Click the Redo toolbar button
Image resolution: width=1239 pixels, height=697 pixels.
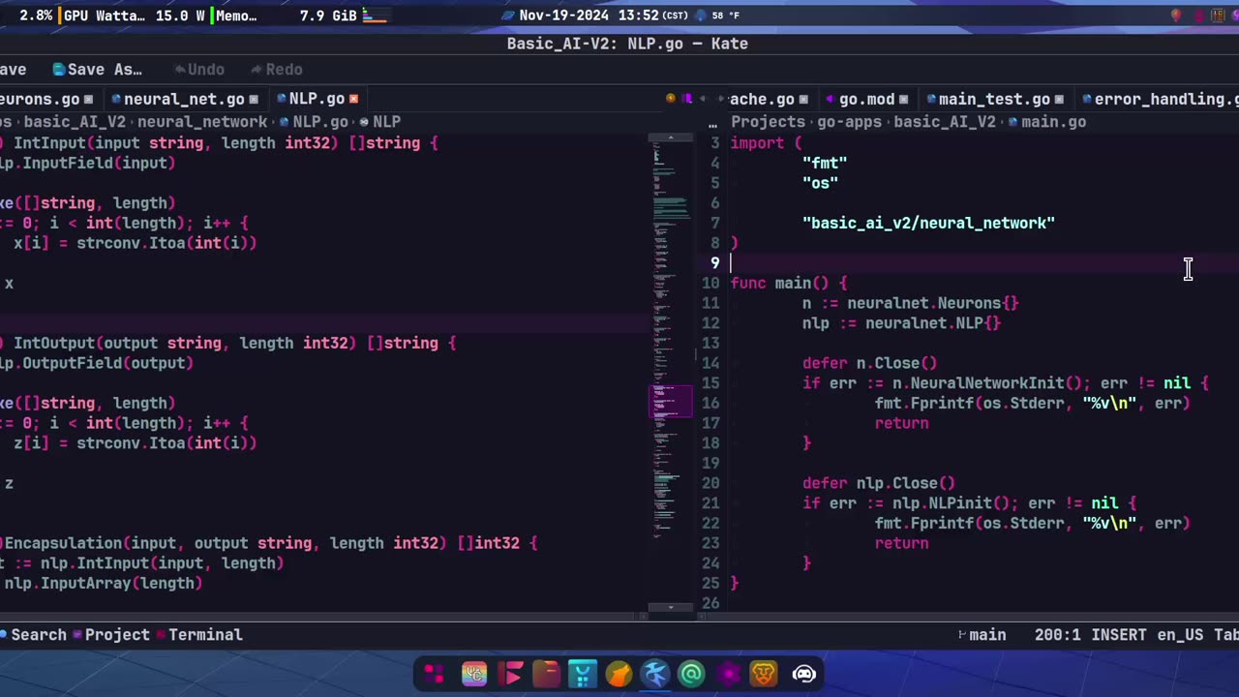tap(276, 70)
